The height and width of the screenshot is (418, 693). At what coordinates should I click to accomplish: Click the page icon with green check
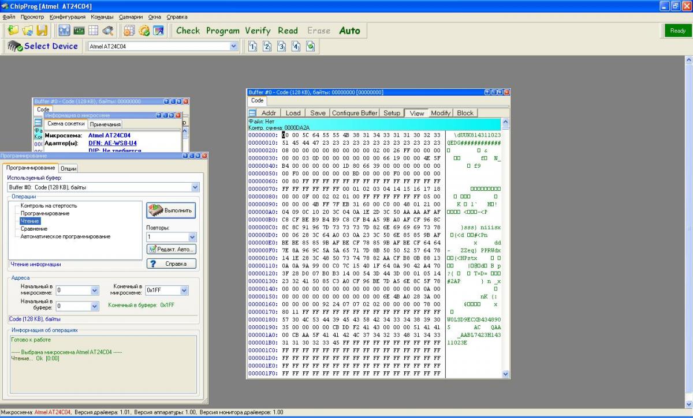[310, 46]
